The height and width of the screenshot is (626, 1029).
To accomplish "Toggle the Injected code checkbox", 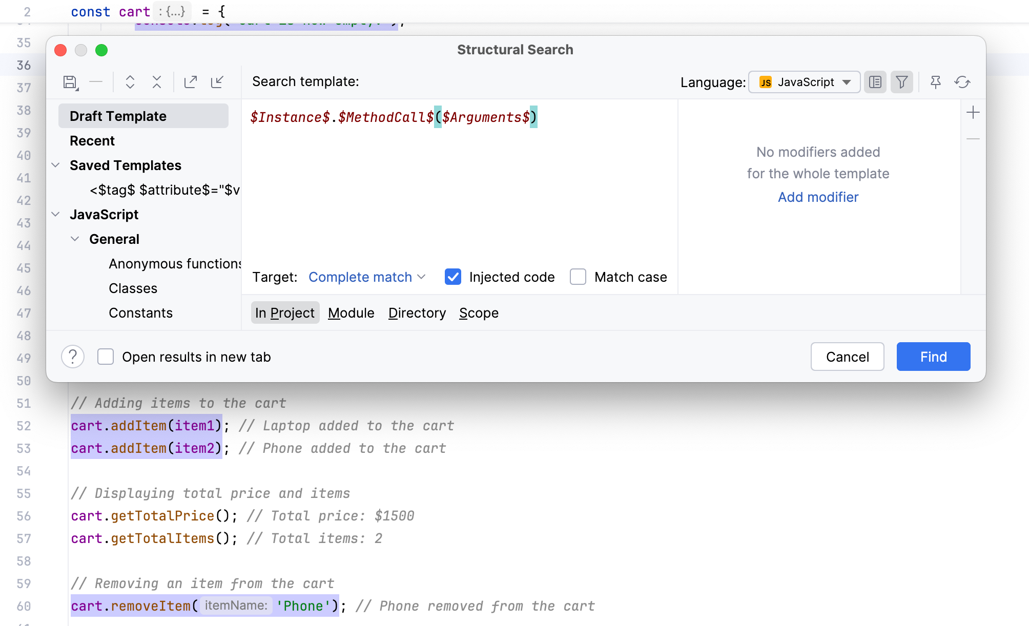I will coord(454,277).
